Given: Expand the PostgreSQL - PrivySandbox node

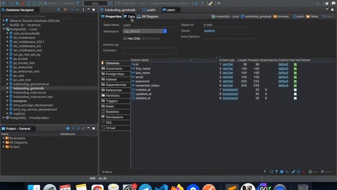Looking at the screenshot, I should point(4,118).
